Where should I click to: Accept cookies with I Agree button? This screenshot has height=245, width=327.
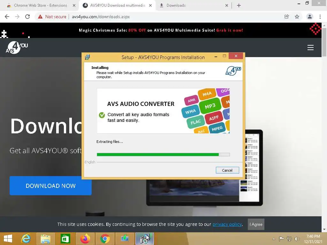(256, 224)
